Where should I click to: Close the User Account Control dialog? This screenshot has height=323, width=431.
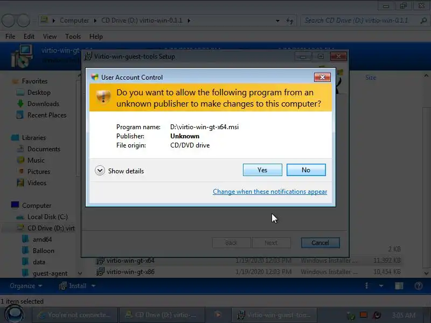(322, 77)
